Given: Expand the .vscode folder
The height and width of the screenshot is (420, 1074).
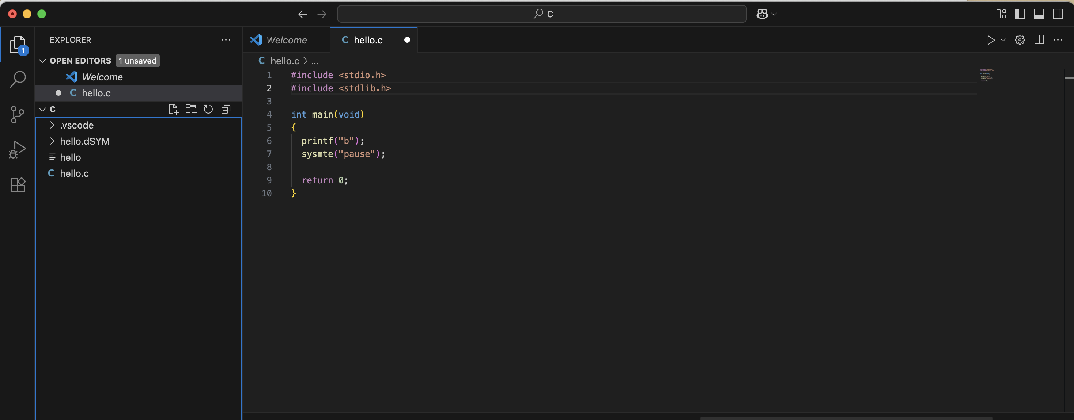Looking at the screenshot, I should point(77,125).
